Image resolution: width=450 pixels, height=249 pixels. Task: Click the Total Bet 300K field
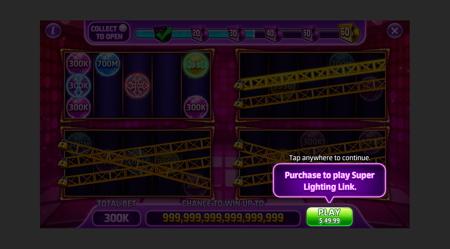[x=116, y=218]
